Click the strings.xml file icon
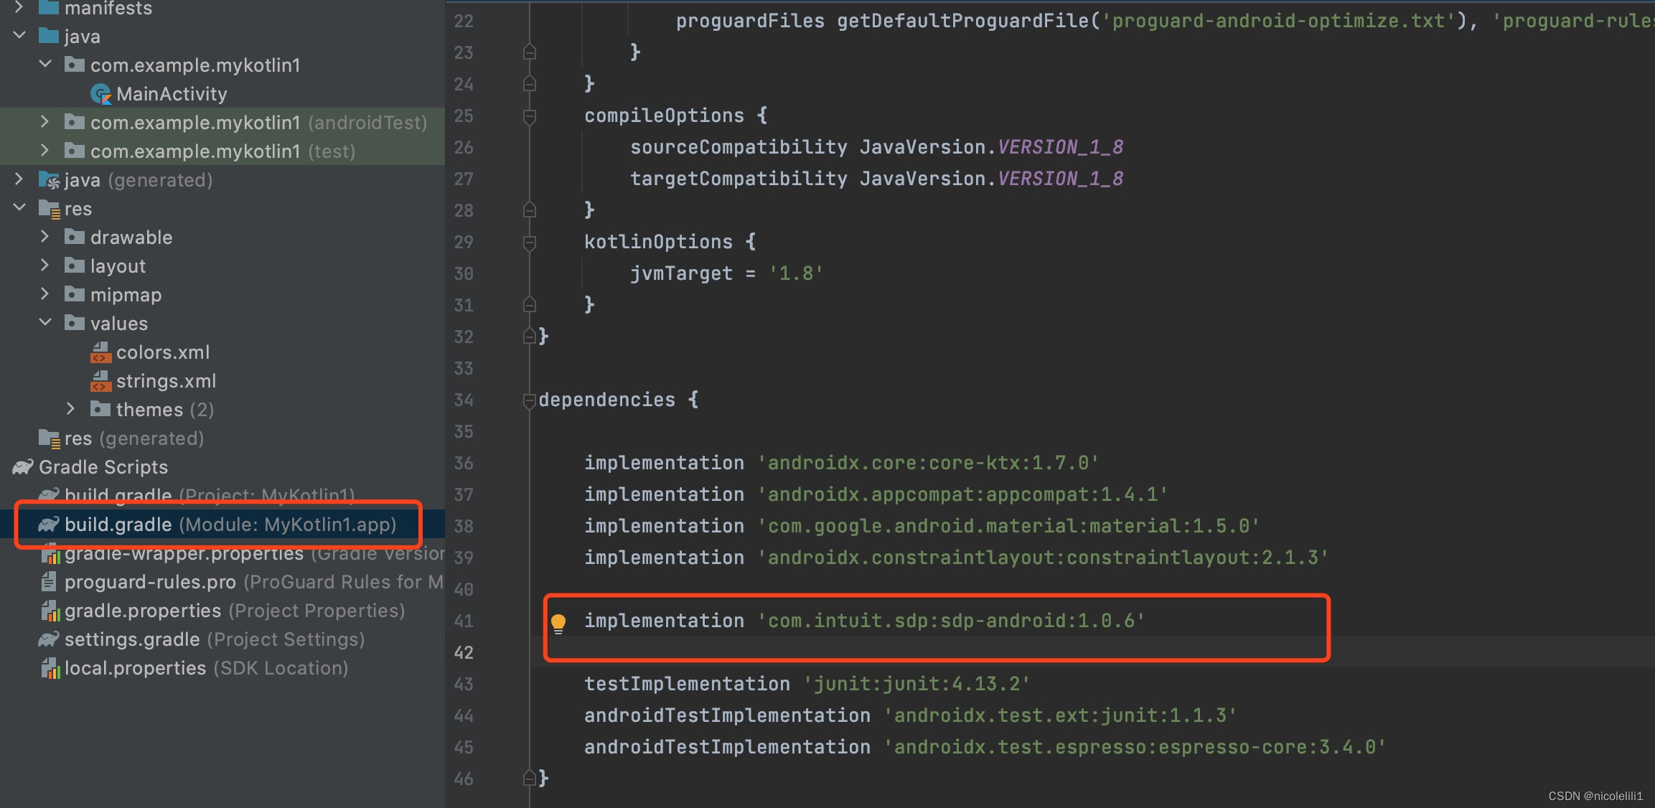The height and width of the screenshot is (808, 1655). [x=100, y=381]
